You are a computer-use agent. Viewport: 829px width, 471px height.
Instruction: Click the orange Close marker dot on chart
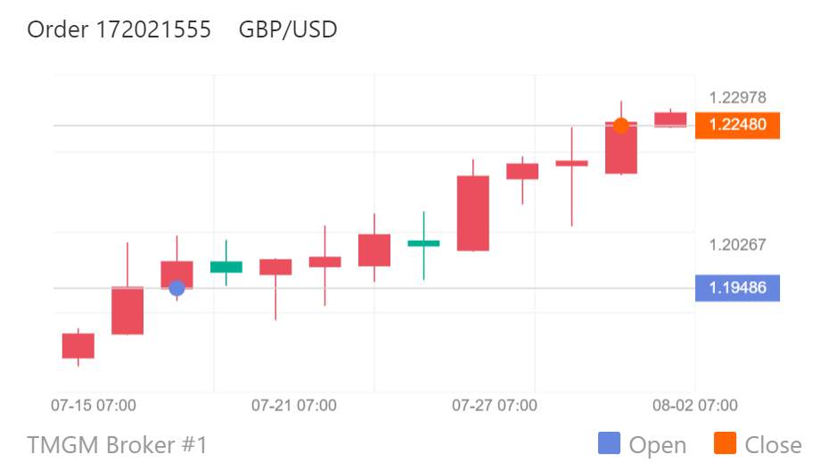tap(621, 126)
